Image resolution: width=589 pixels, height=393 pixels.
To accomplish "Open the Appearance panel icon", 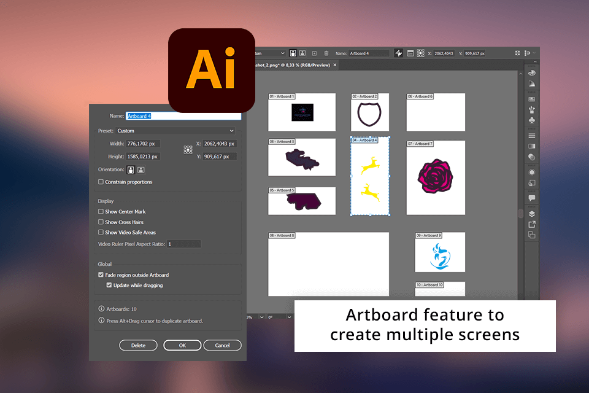I will (531, 172).
